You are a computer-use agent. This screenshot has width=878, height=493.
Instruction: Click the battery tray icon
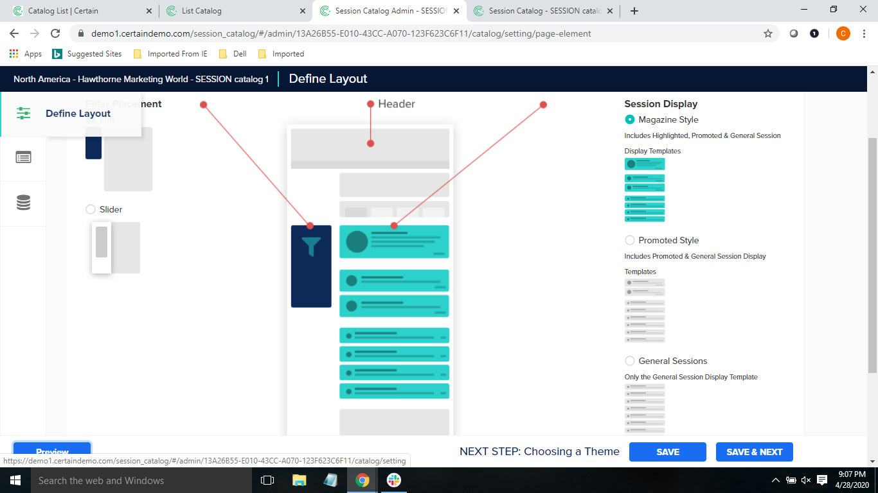pos(791,480)
